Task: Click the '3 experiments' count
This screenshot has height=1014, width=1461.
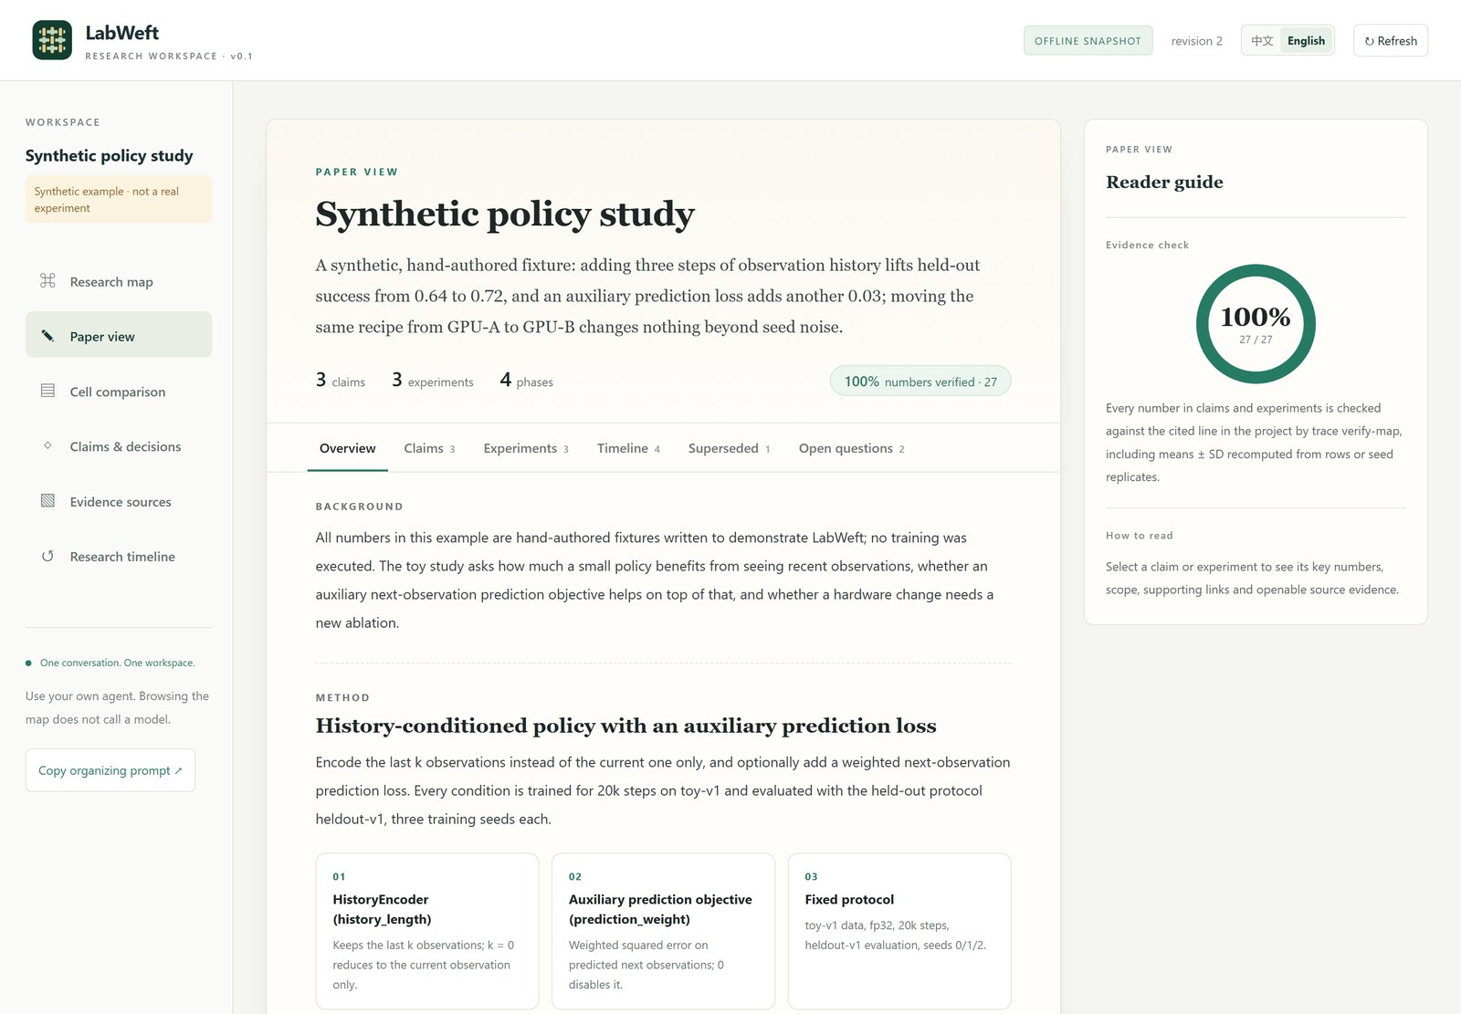Action: pyautogui.click(x=433, y=381)
